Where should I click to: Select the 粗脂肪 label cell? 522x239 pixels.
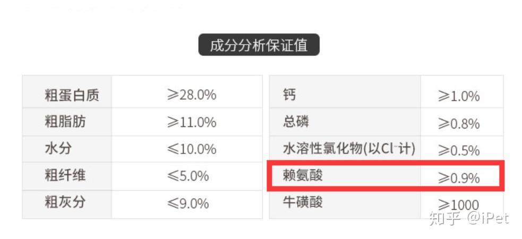(65, 122)
